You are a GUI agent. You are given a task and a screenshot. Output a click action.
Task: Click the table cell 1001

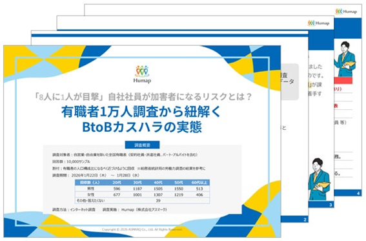point(137,194)
